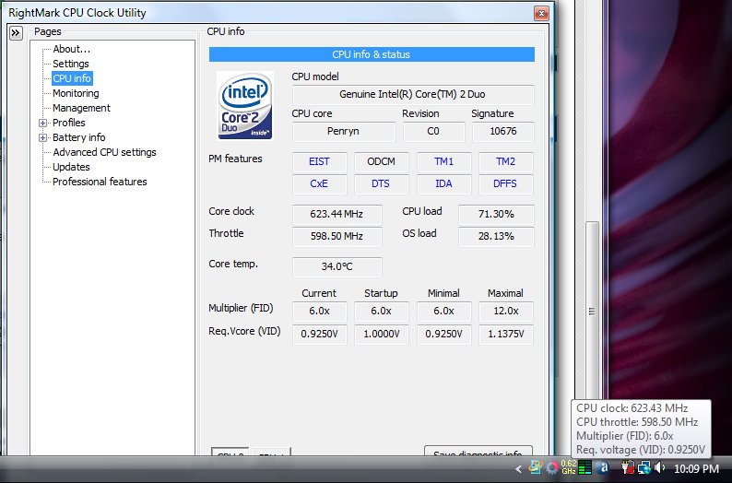
Task: Expand the Profiles tree node
Action: coord(43,124)
